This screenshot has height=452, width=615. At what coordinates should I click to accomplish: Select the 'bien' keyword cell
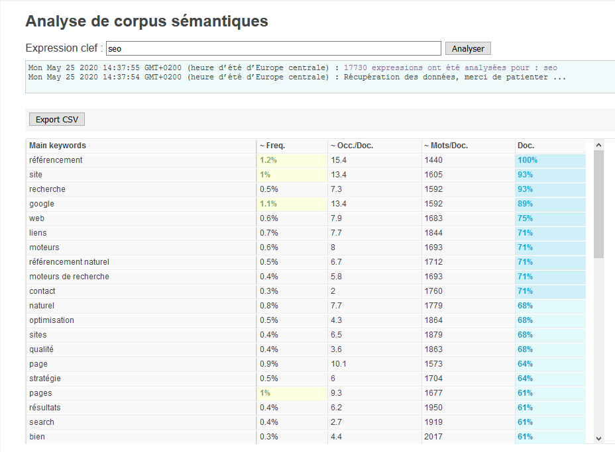(x=140, y=437)
